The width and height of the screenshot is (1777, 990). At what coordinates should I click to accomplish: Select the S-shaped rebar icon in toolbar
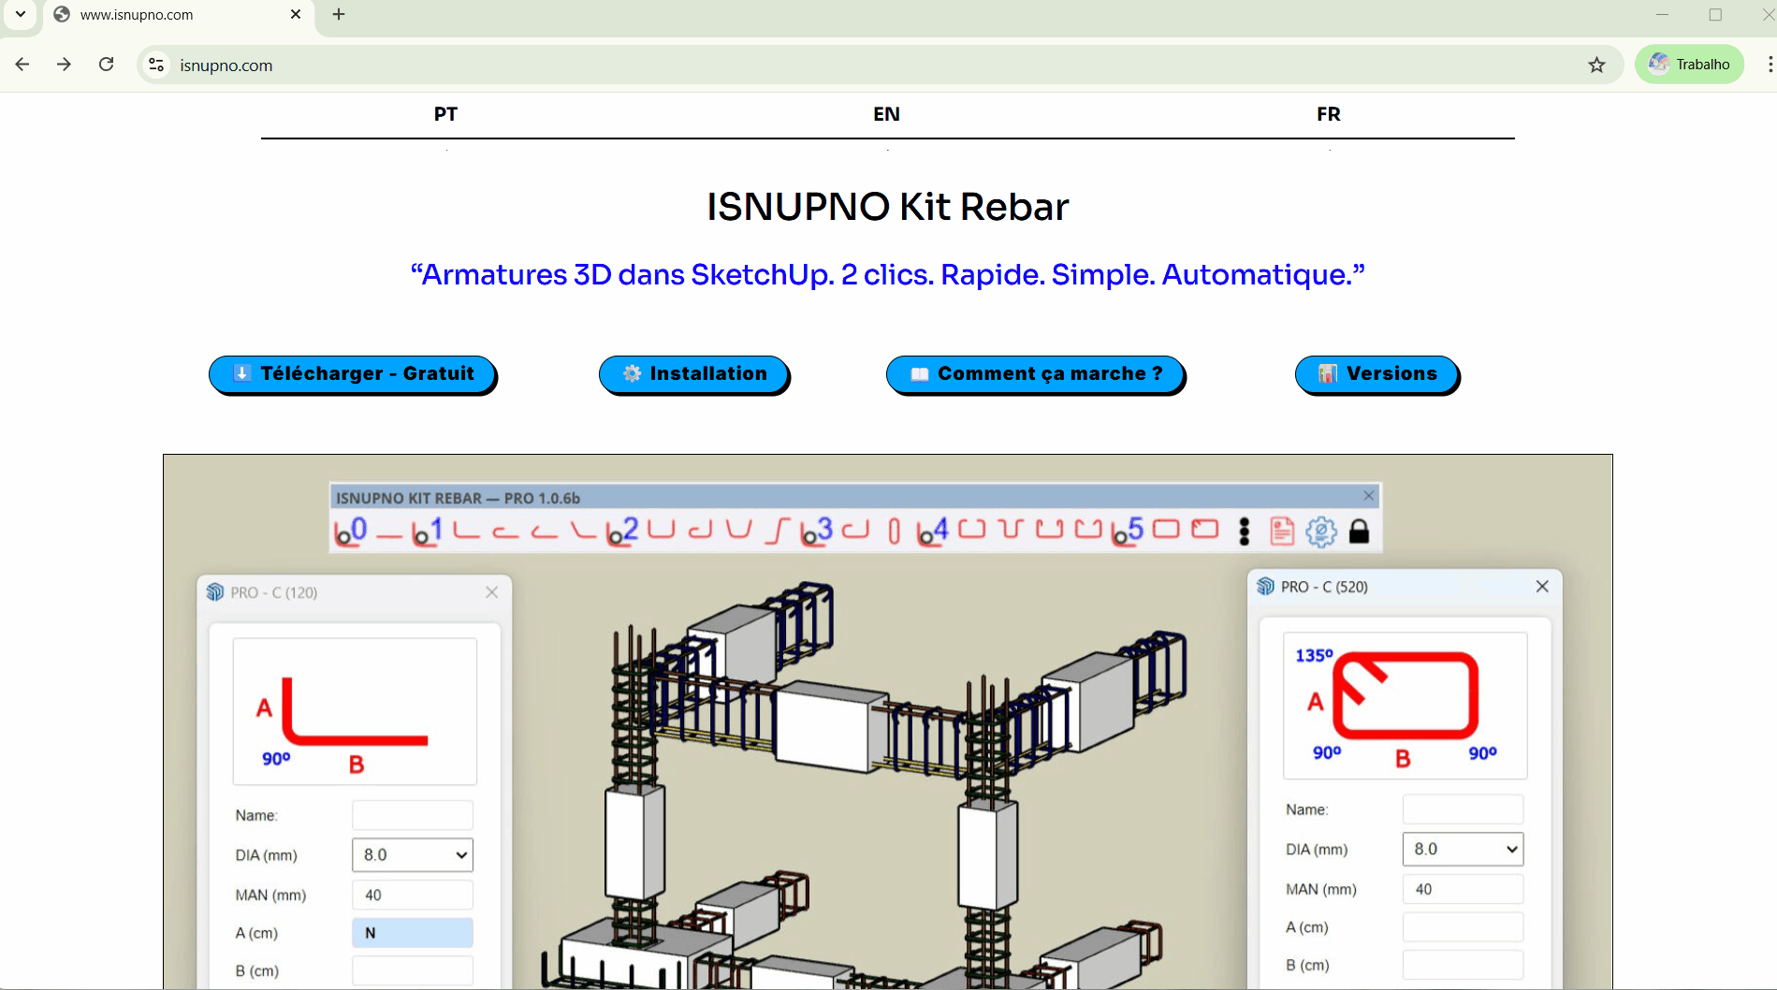[x=777, y=531]
